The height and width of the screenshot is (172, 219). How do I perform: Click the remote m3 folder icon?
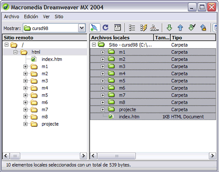[x=34, y=81]
